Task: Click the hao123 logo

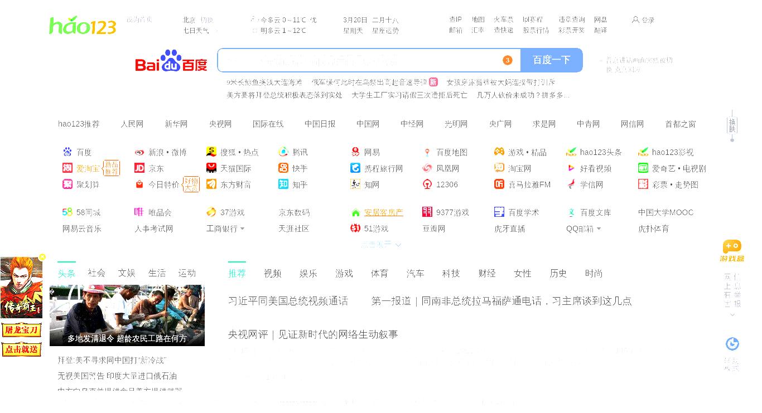Action: 83,26
